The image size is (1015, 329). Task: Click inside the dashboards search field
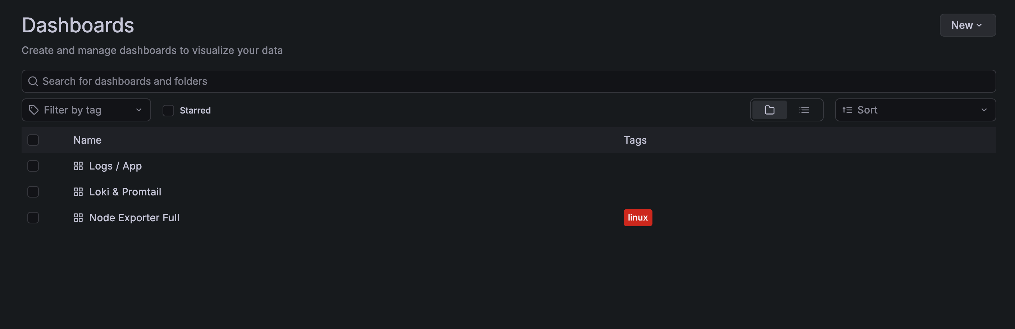tap(276, 81)
